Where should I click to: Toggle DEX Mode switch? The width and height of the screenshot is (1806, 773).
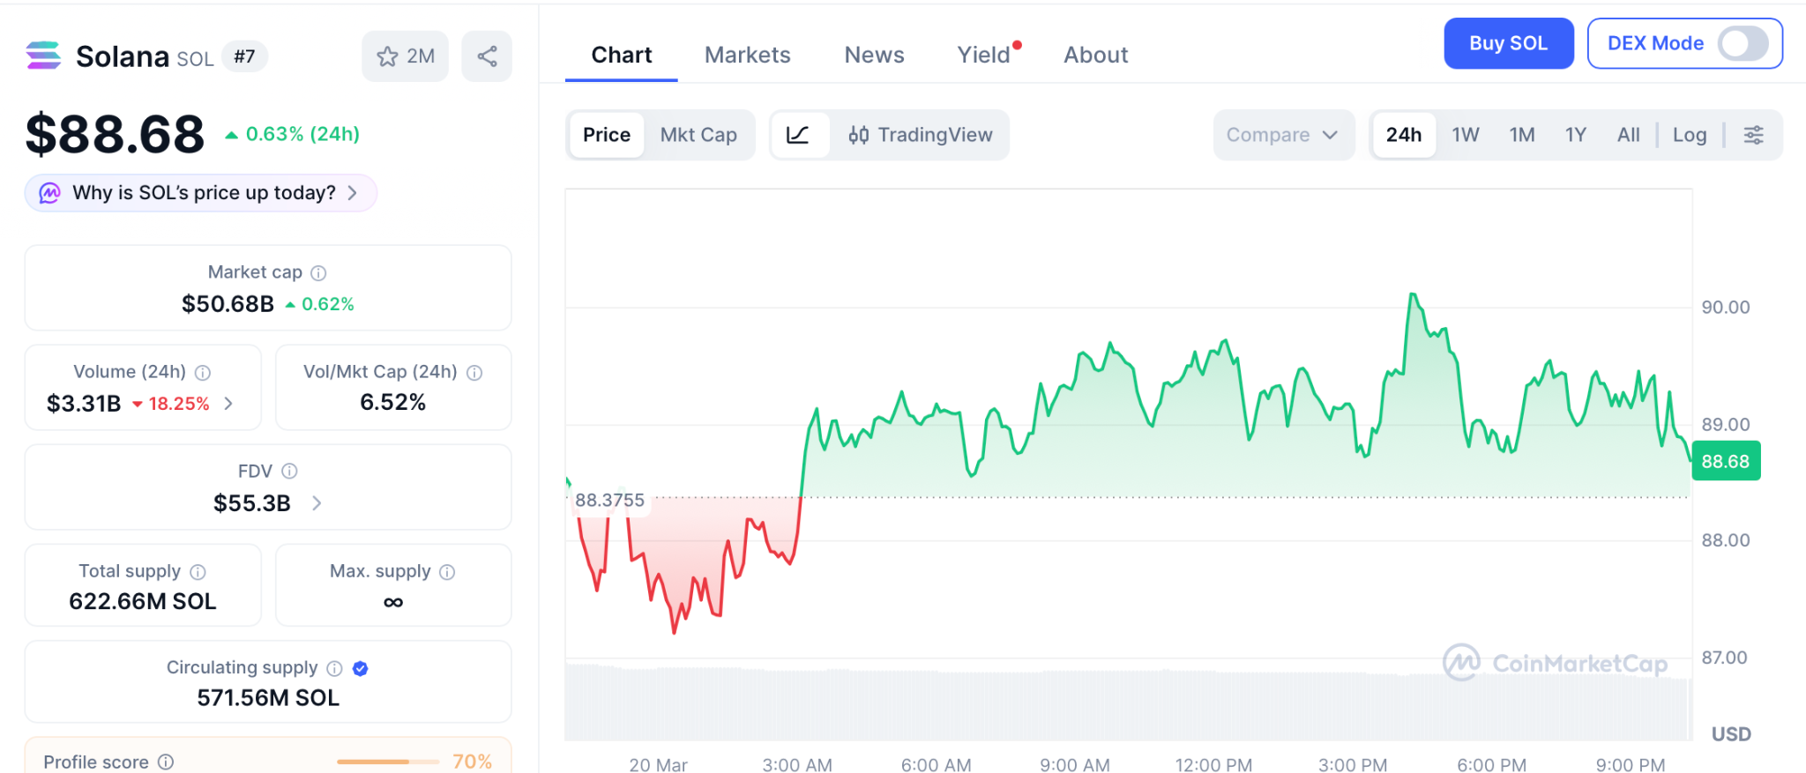point(1742,43)
